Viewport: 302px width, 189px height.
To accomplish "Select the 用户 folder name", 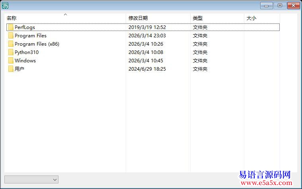I will 19,69.
